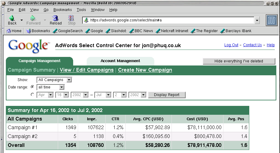Click the Help link near Contact Us
The height and width of the screenshot is (153, 280).
pos(270,45)
